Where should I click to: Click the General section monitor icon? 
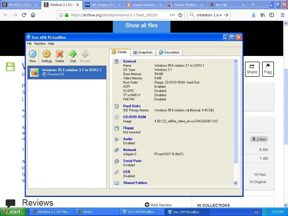point(116,61)
